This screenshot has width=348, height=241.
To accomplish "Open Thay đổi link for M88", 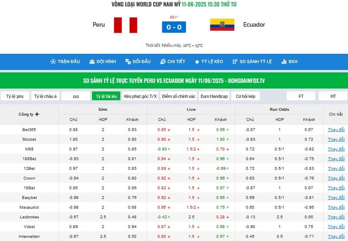I will [336, 149].
